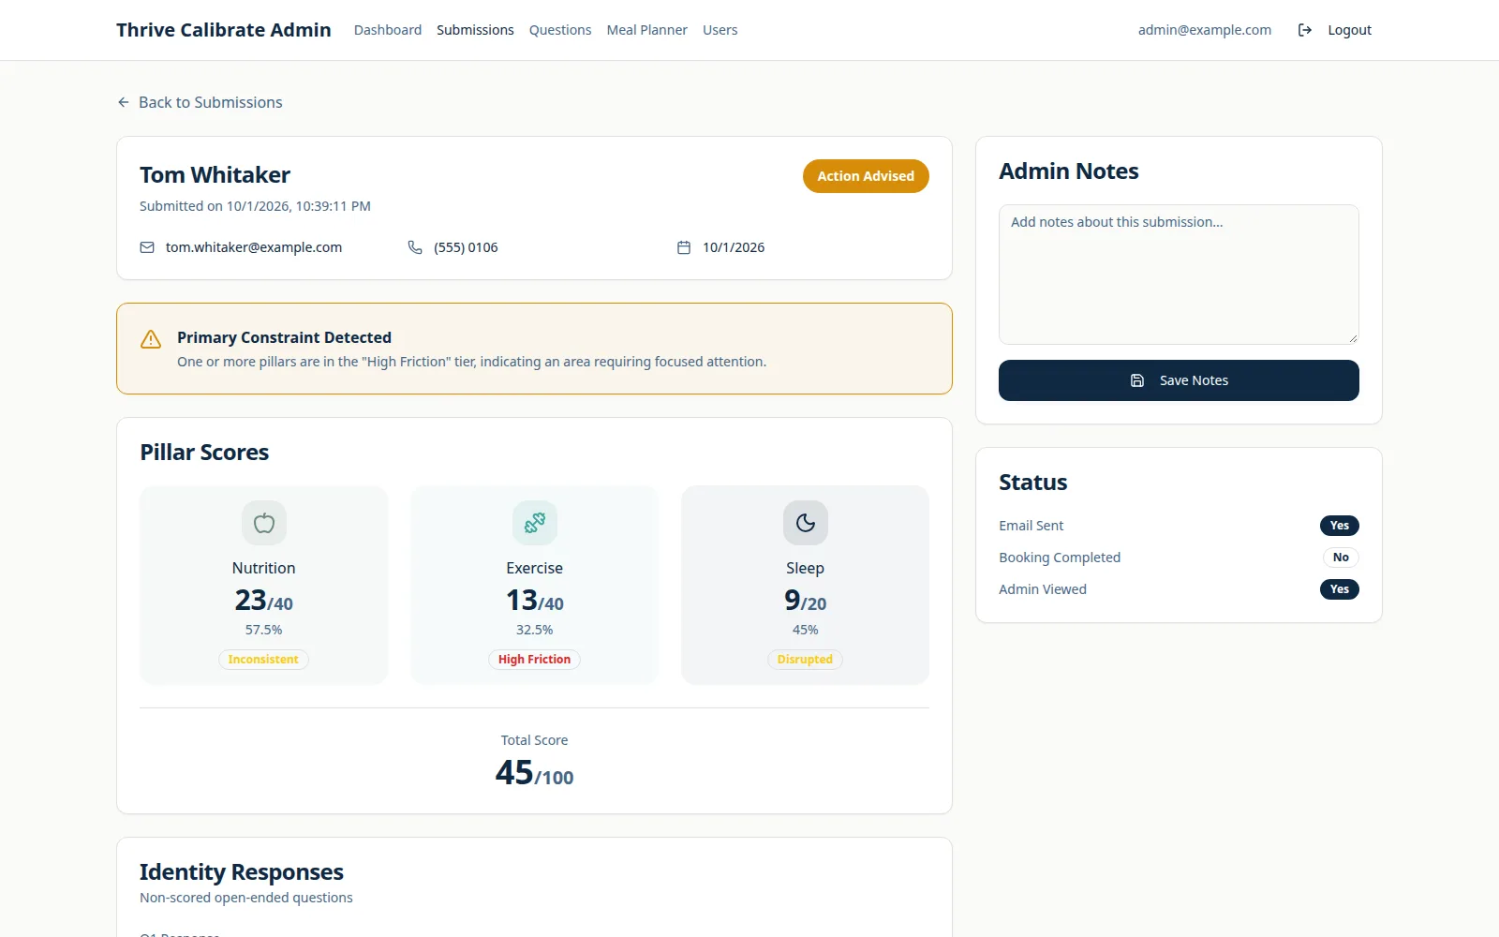
Task: Click the back arrow icon near Back to Submissions
Action: click(124, 102)
